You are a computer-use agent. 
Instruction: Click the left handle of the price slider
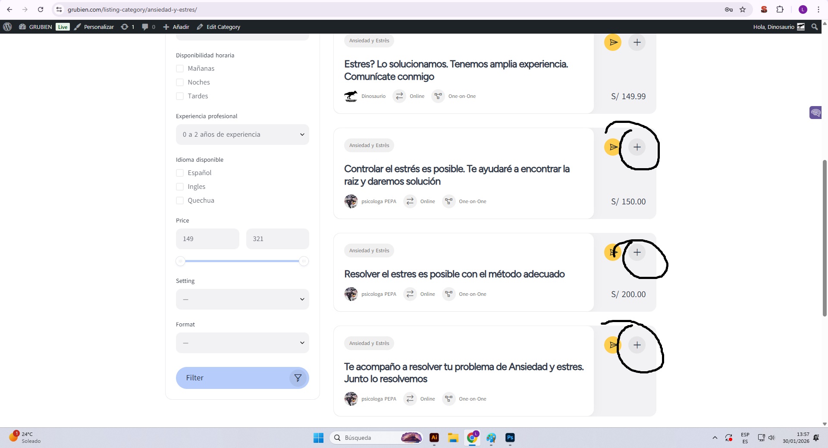[181, 261]
